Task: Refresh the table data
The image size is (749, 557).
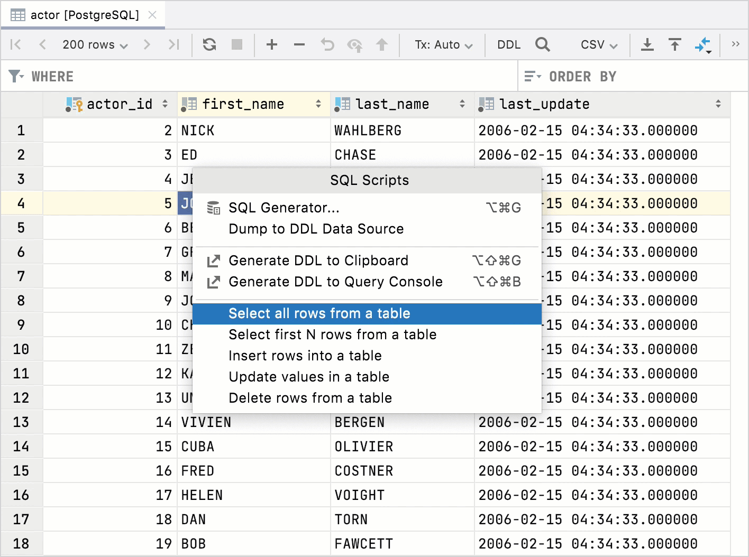Action: point(209,44)
